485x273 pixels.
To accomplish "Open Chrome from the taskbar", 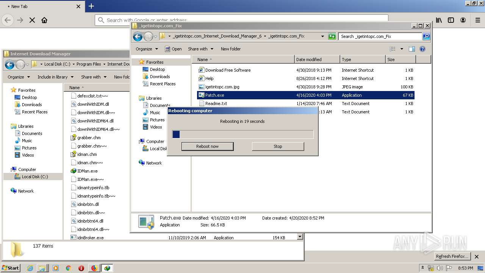I will click(x=68, y=268).
